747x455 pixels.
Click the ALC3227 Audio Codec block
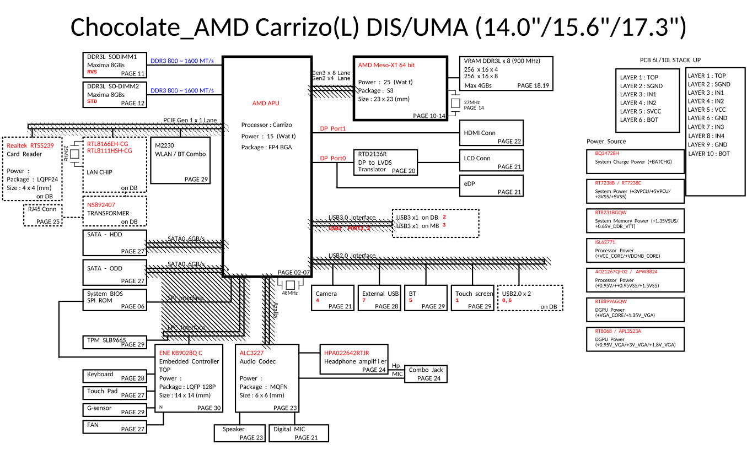[268, 378]
